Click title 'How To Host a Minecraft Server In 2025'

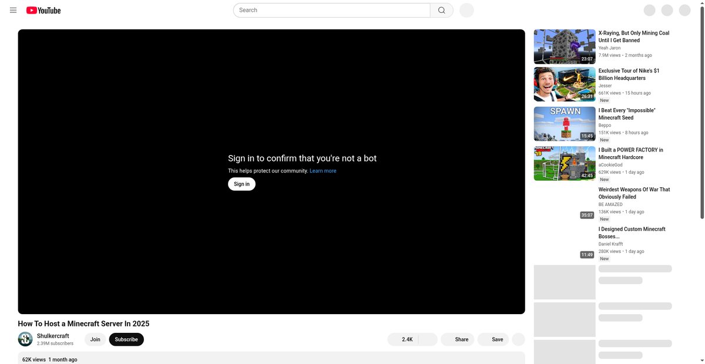click(84, 323)
